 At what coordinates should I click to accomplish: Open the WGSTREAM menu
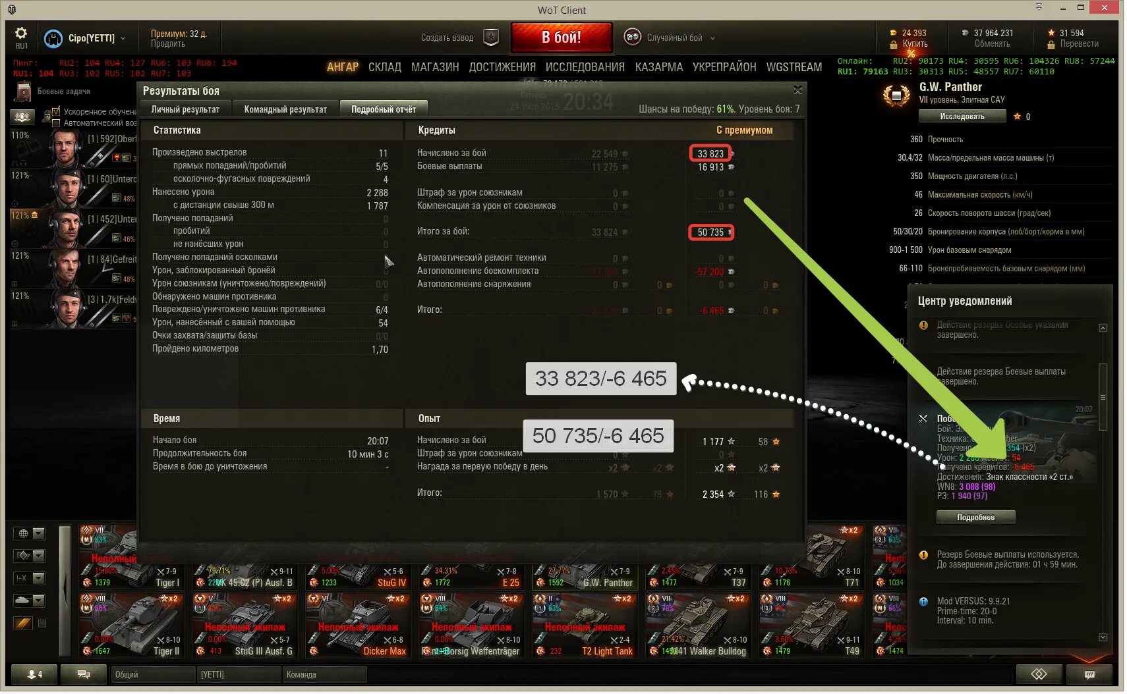pyautogui.click(x=794, y=67)
